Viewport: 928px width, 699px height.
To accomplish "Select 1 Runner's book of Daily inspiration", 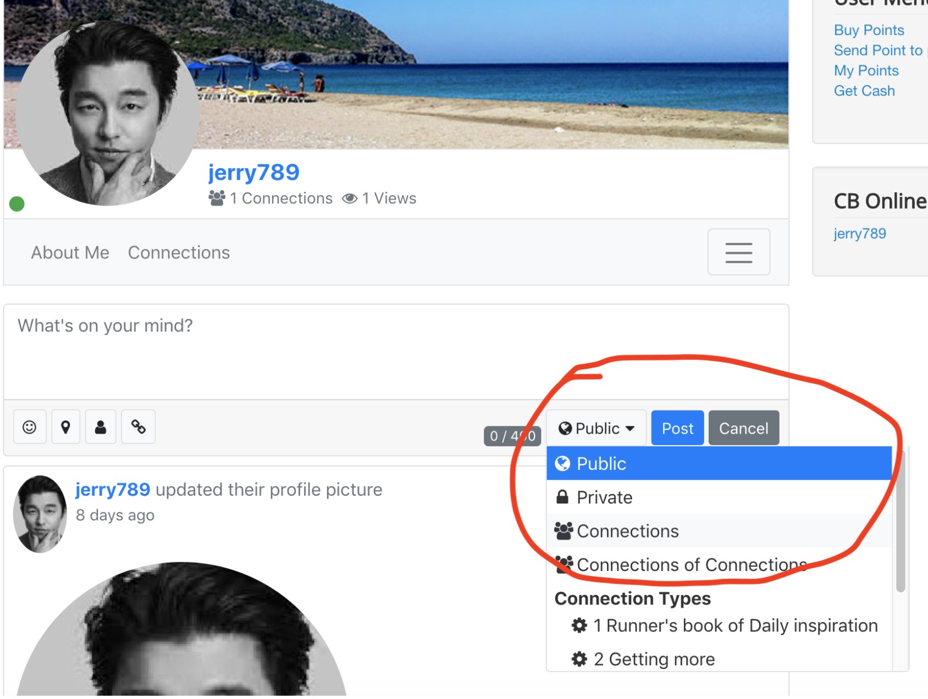I will (x=725, y=625).
